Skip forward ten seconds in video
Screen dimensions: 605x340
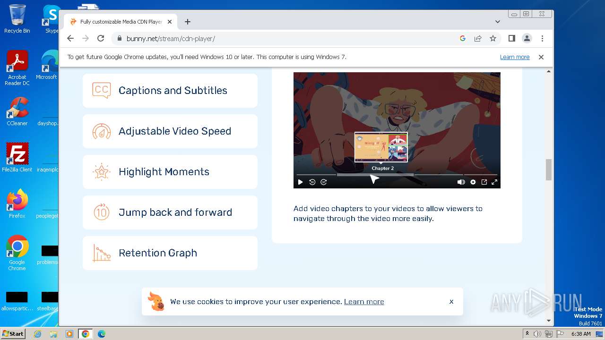pyautogui.click(x=324, y=182)
